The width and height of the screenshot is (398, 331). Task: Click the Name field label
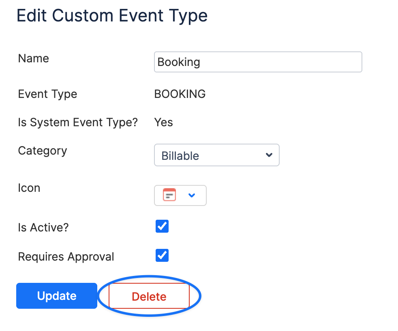coord(34,58)
